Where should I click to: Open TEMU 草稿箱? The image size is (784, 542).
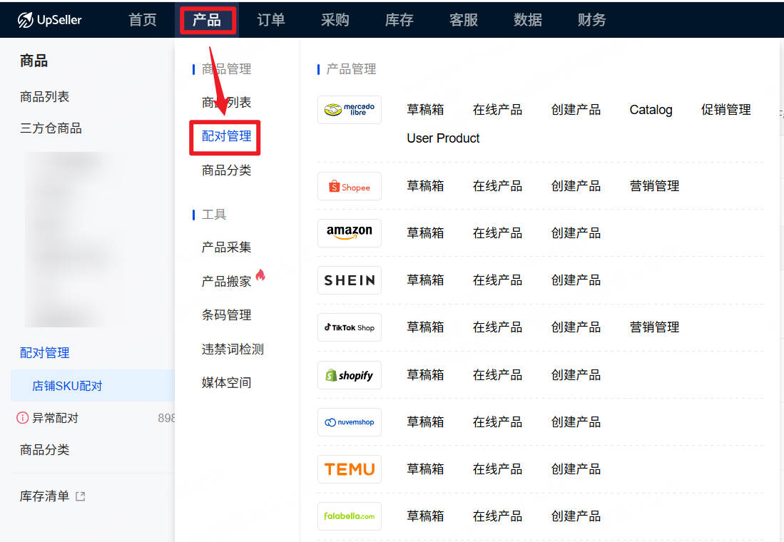425,469
